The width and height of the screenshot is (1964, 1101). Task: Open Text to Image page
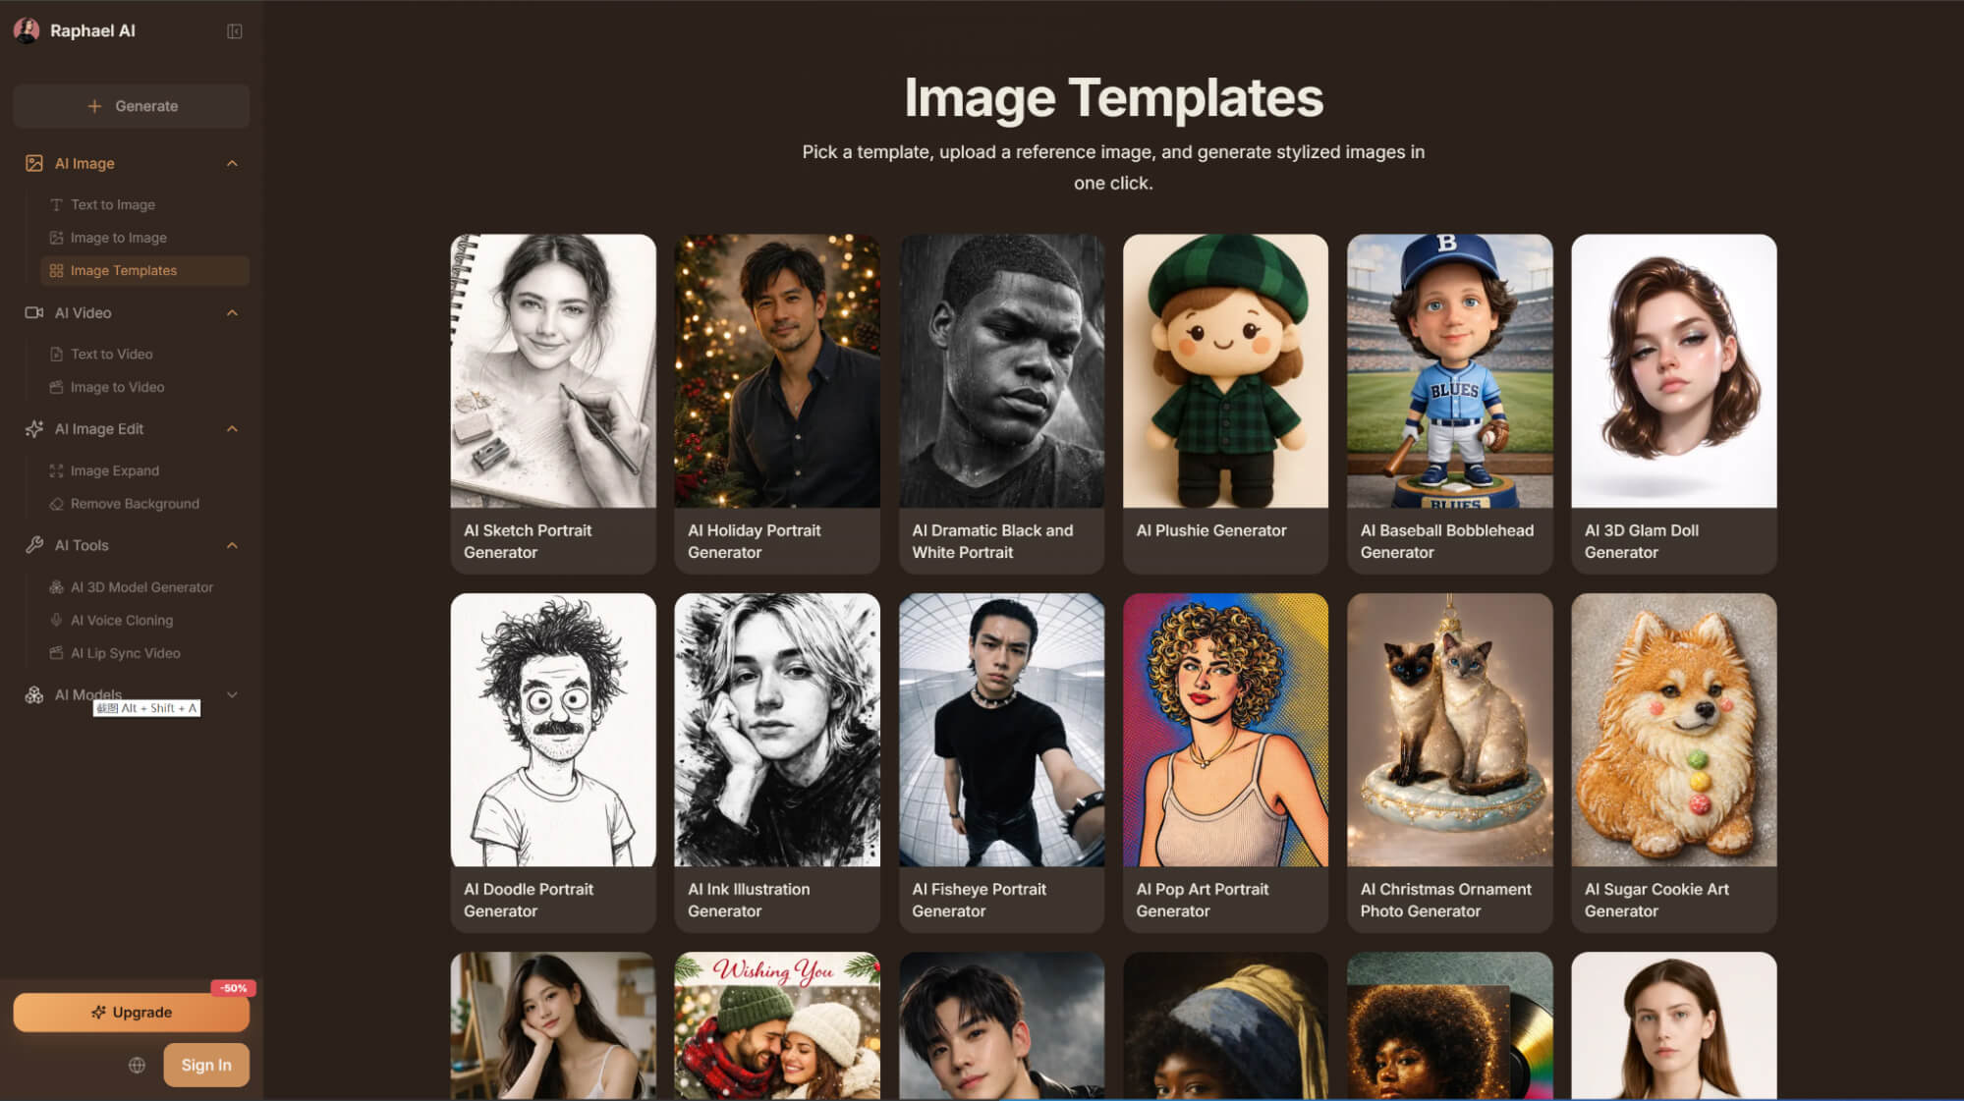pos(144,204)
